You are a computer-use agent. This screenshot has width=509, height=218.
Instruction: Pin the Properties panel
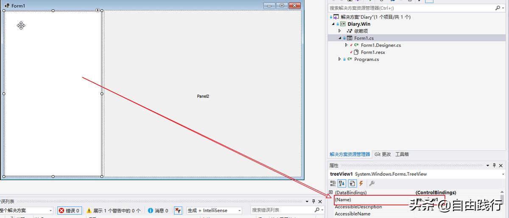click(x=495, y=166)
